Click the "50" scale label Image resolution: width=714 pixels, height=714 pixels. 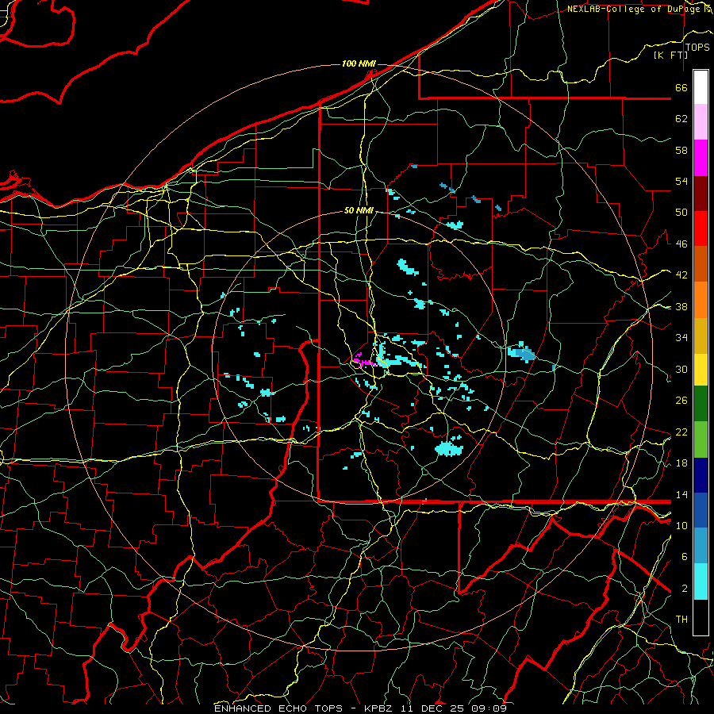[681, 213]
